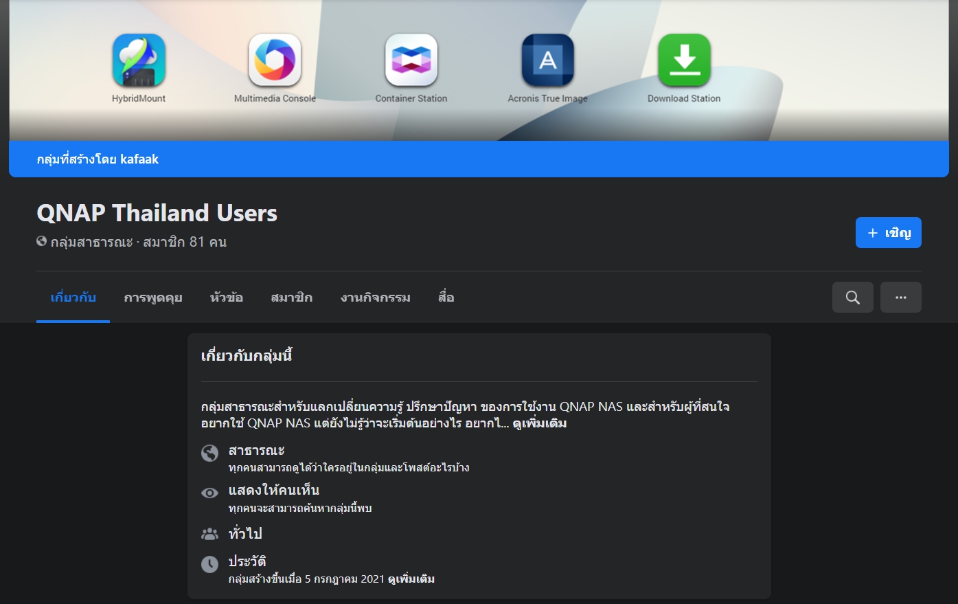Click the สาธารณะ privacy heading
Viewport: 958px width, 604px height.
[256, 451]
